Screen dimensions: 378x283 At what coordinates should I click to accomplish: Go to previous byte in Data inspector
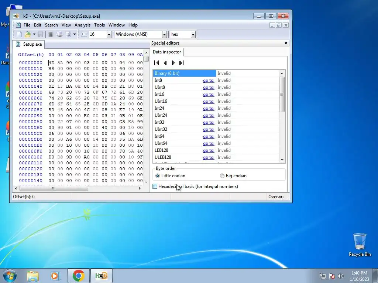[165, 63]
